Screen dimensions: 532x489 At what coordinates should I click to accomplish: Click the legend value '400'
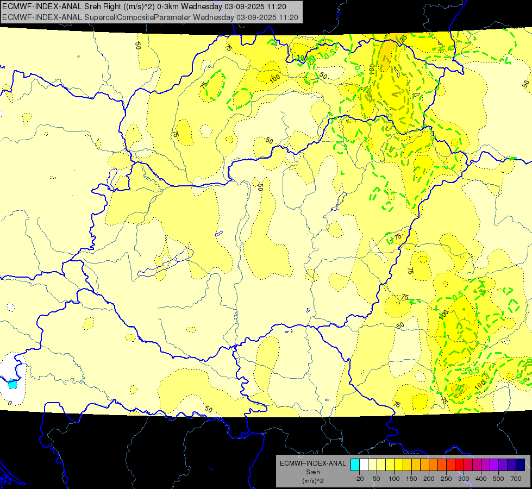click(x=481, y=479)
